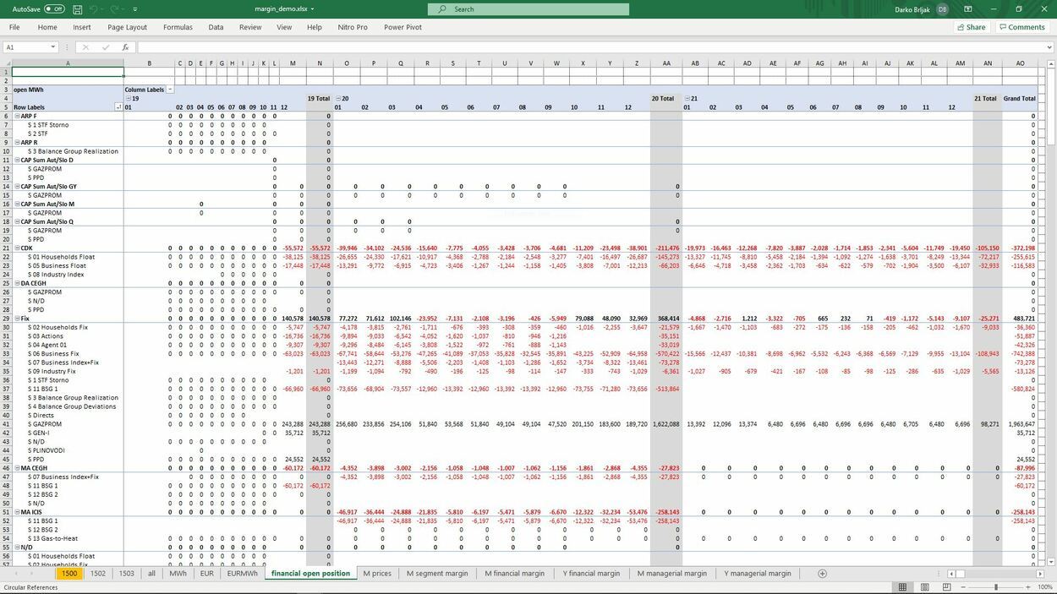
Task: Turn AutoSave on
Action: tap(53, 8)
